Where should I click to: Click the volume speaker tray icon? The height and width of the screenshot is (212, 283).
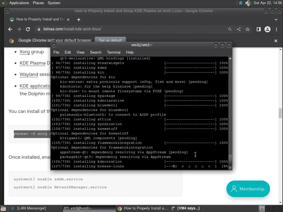click(x=248, y=3)
